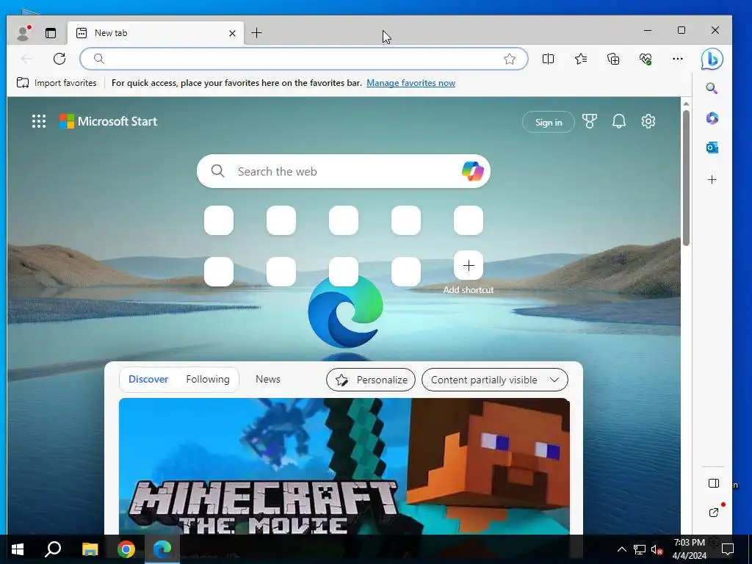Show hidden tray icons chevron
Viewport: 752px width, 564px height.
point(621,549)
